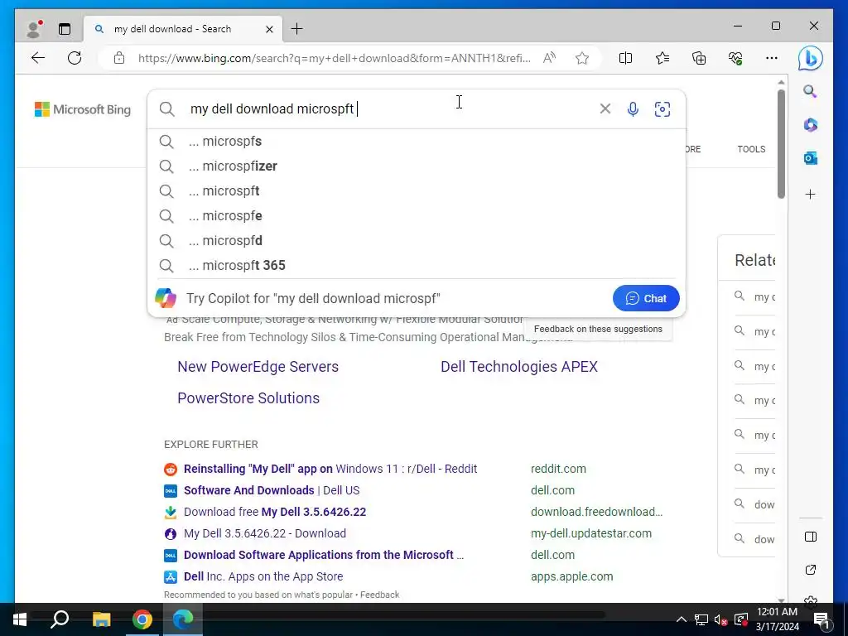Select suggestion 'microspfe'

(417, 216)
